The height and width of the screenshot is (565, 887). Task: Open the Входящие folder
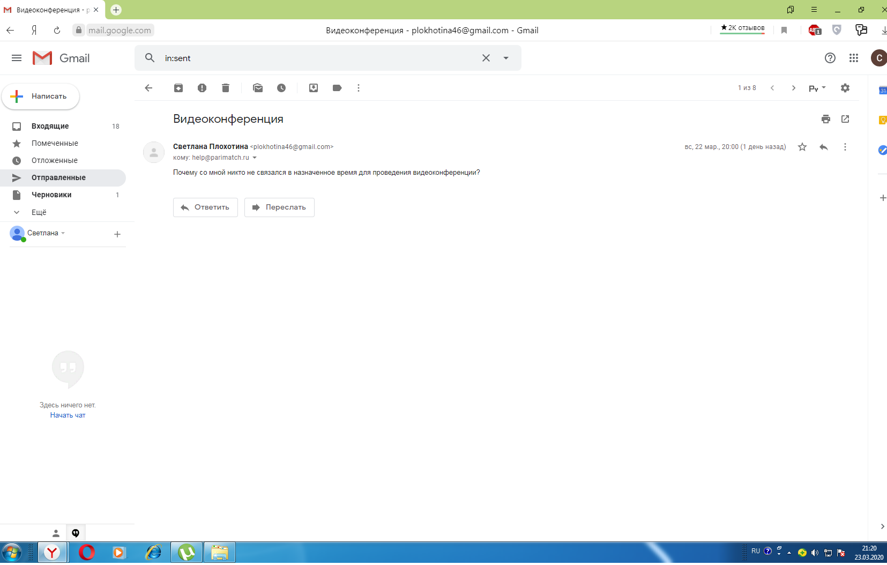coord(50,126)
